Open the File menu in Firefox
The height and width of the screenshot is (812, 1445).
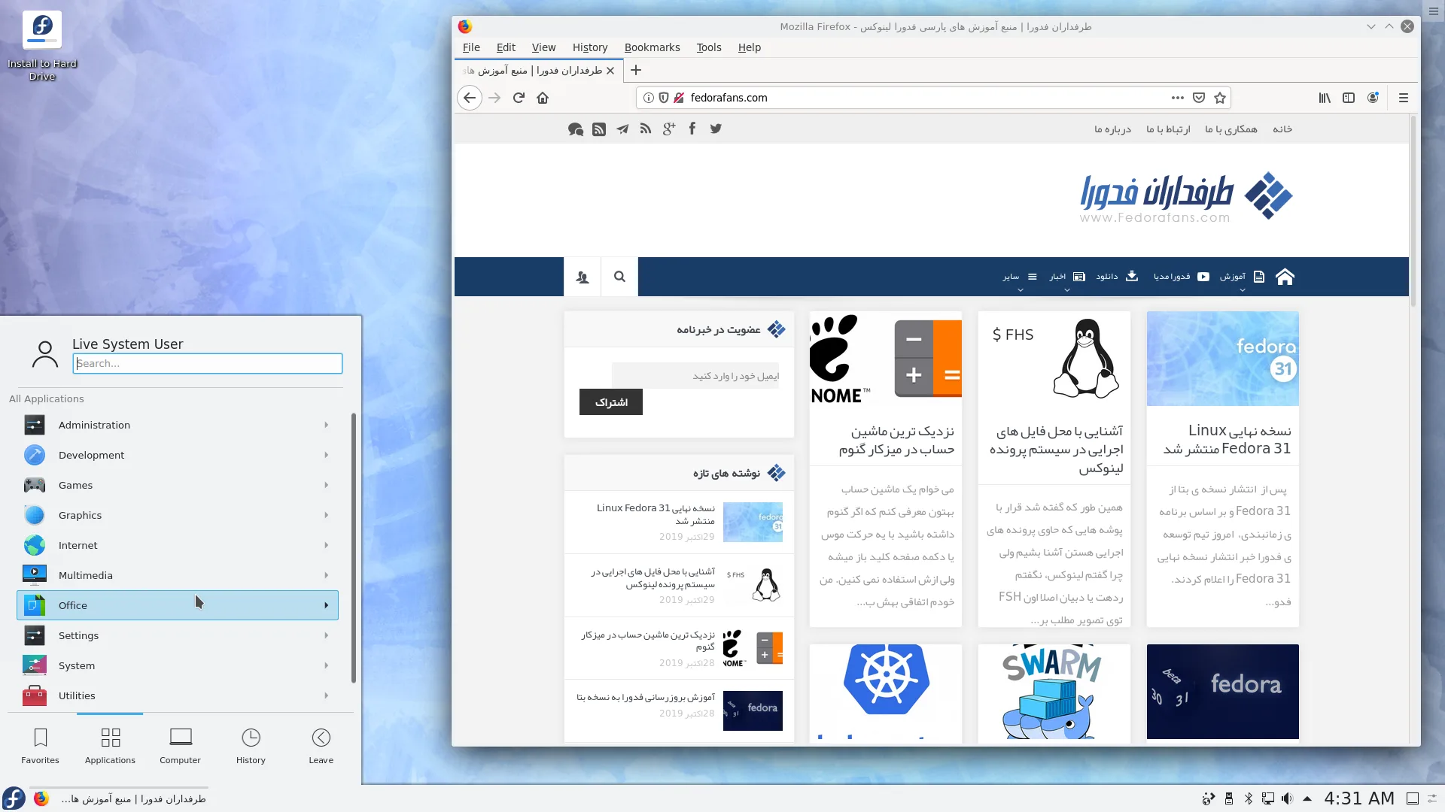click(471, 47)
